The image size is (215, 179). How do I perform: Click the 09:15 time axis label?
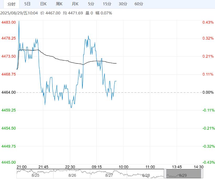pyautogui.click(x=97, y=167)
